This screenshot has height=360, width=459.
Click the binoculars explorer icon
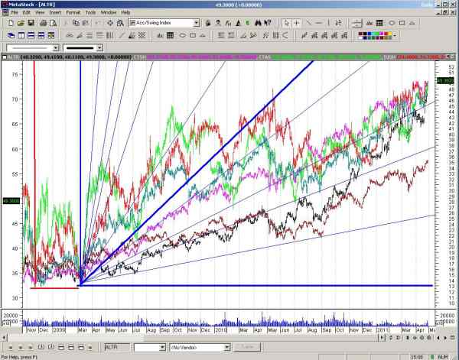click(258, 23)
